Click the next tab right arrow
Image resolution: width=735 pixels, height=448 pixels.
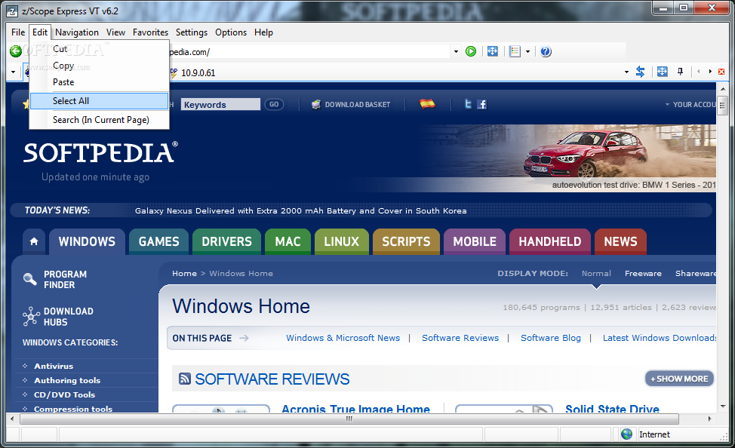pos(710,72)
